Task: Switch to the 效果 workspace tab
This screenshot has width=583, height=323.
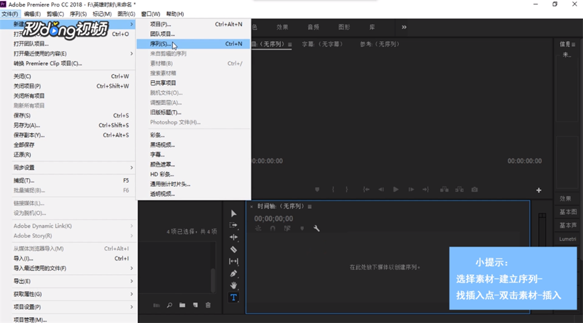Action: tap(282, 27)
